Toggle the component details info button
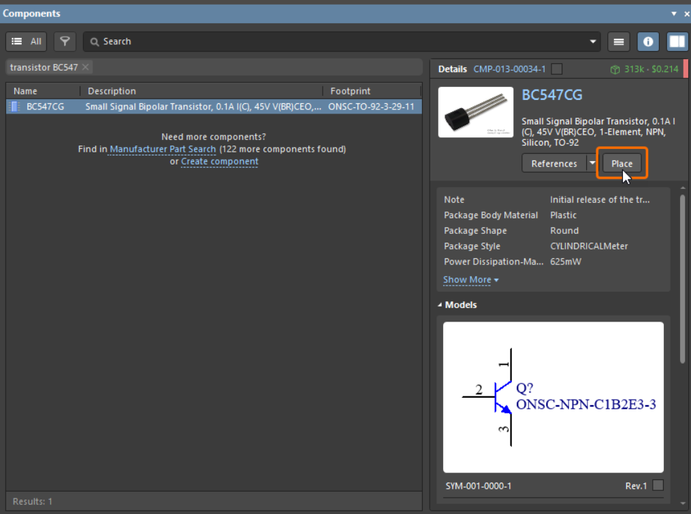This screenshot has width=691, height=514. tap(648, 41)
